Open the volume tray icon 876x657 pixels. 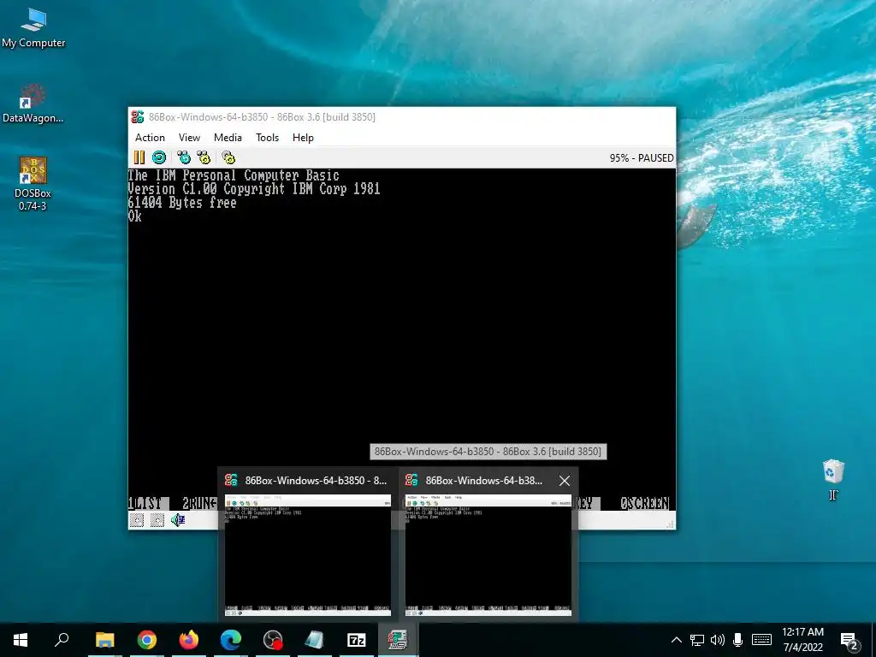click(x=718, y=640)
